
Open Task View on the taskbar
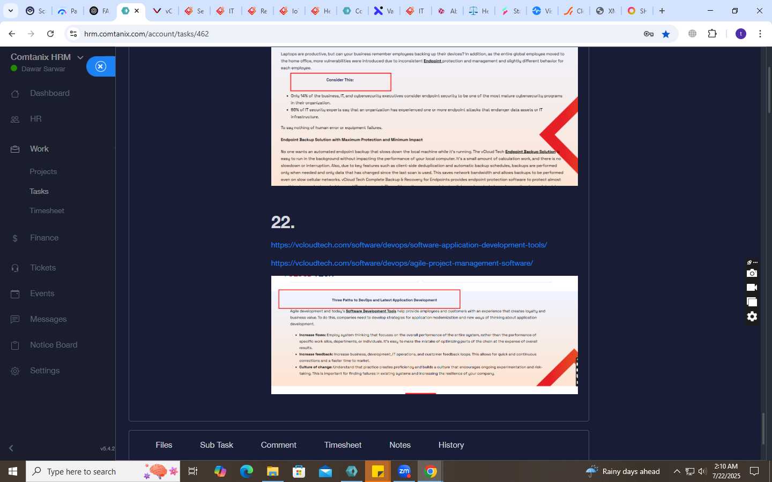193,471
